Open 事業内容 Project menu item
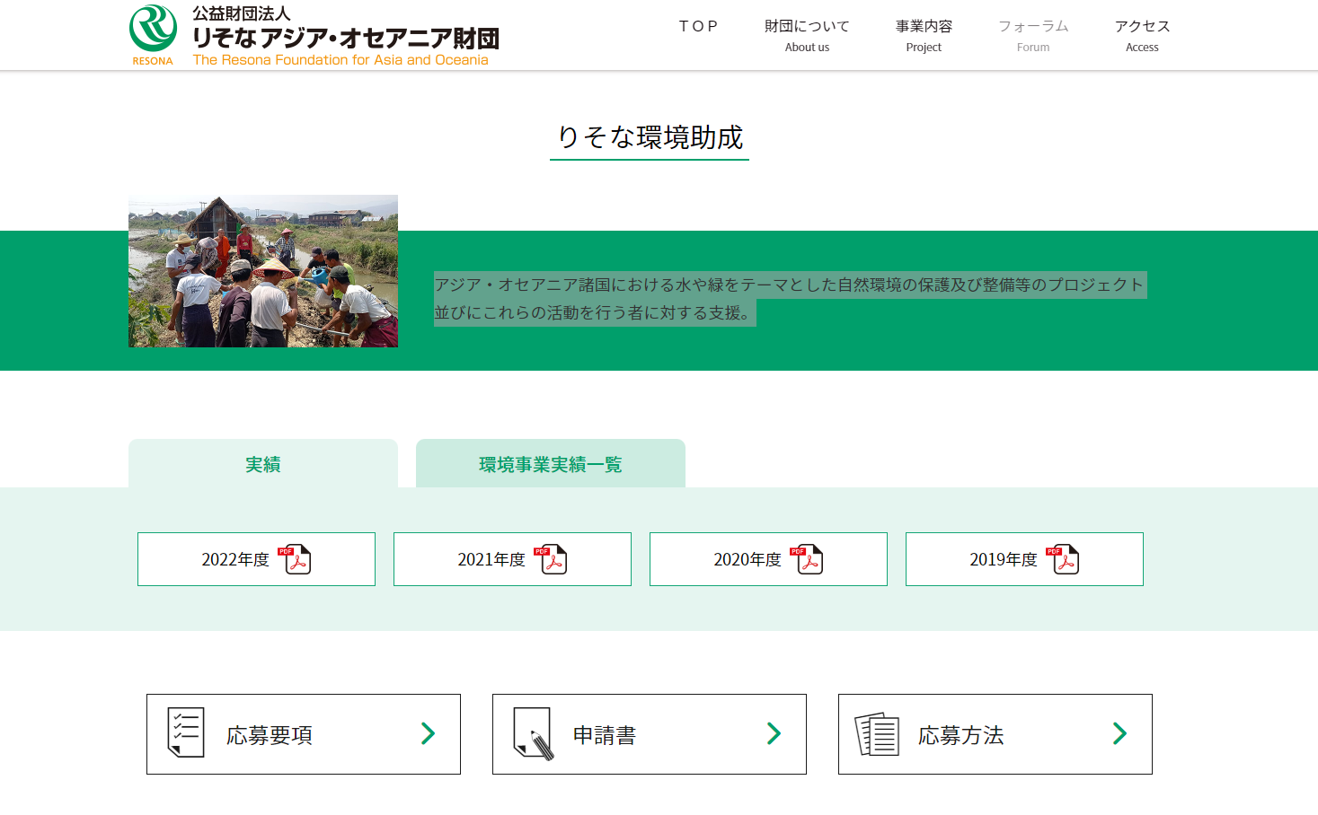This screenshot has height=815, width=1318. [x=924, y=35]
